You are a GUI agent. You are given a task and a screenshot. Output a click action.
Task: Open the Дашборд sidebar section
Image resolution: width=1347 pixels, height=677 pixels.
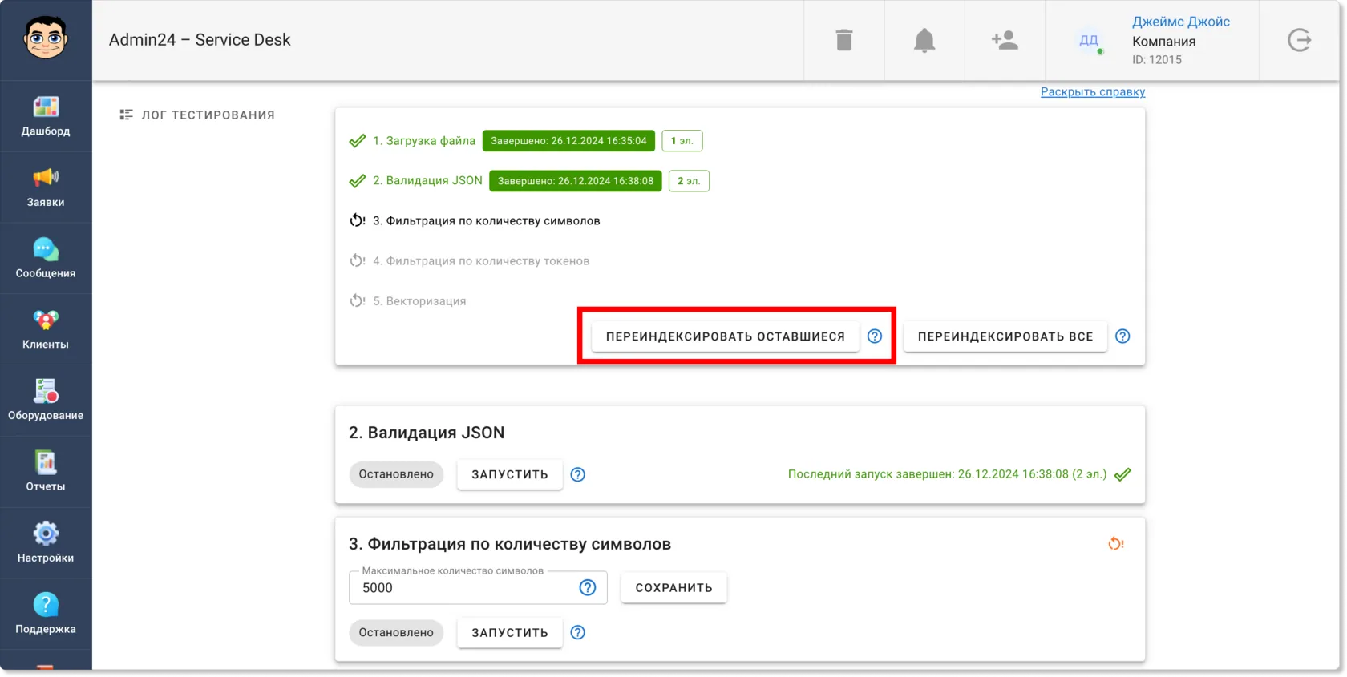point(46,116)
